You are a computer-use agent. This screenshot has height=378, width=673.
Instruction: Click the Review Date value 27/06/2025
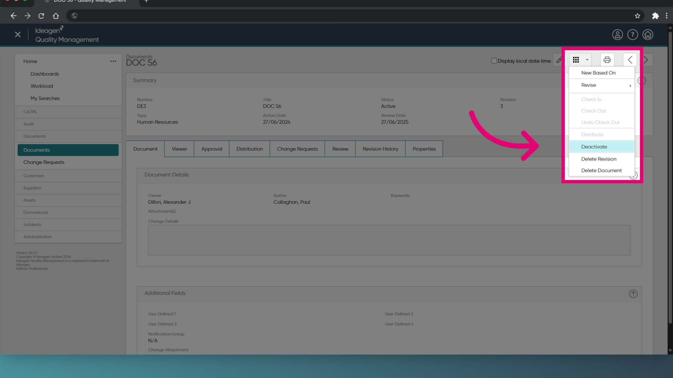pos(395,122)
